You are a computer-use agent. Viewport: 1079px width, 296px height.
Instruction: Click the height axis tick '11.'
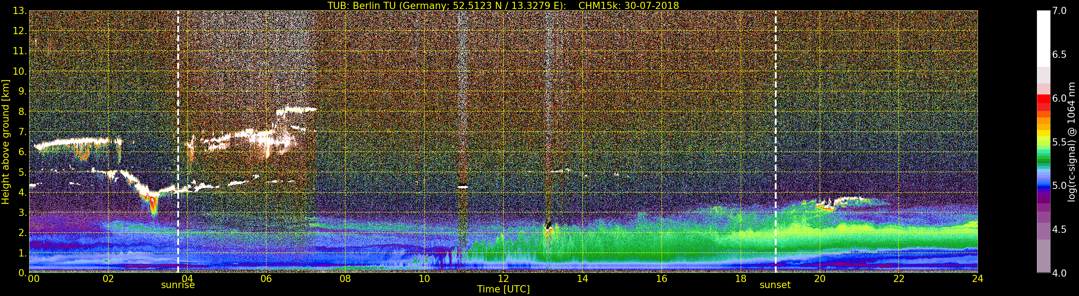[x=20, y=51]
